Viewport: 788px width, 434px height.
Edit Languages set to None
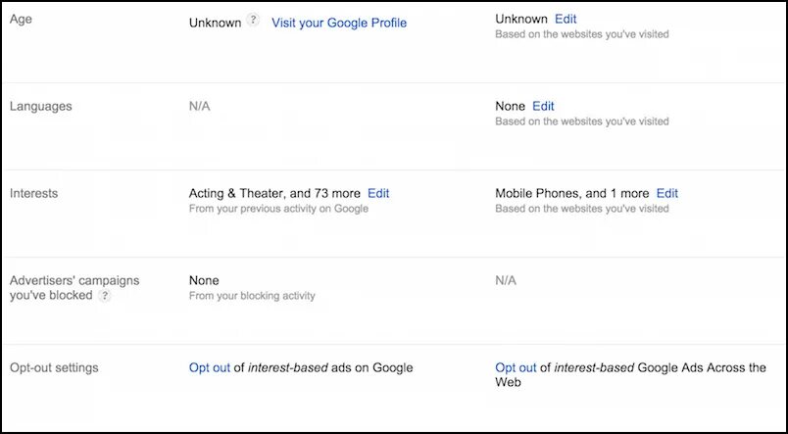543,106
